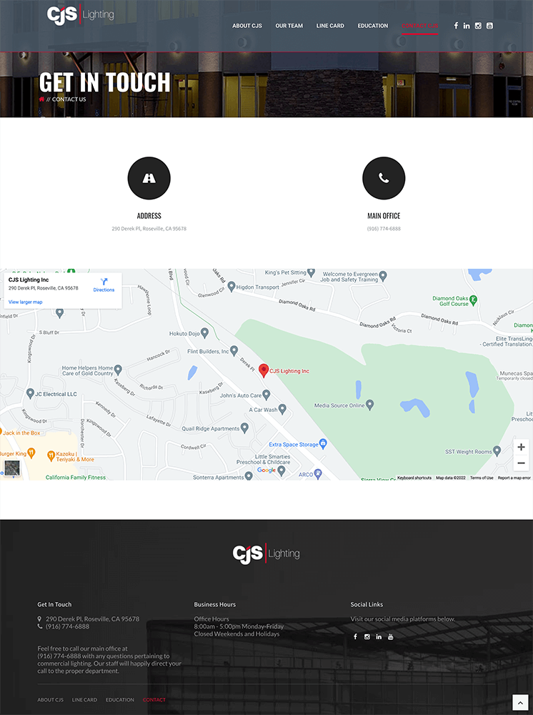Open map Keyboard shortcuts

(x=414, y=478)
